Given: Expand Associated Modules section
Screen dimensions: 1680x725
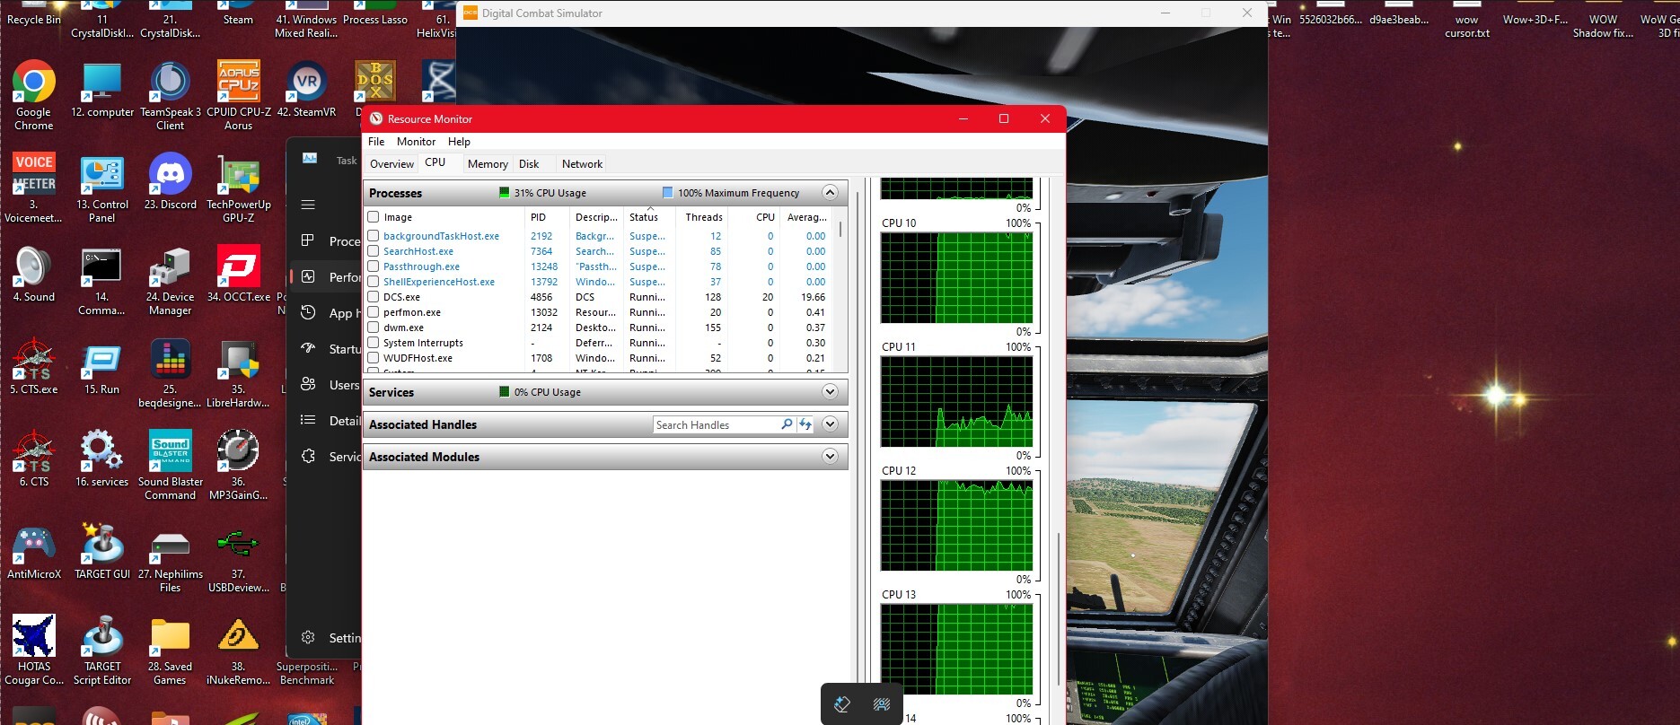Looking at the screenshot, I should 830,457.
